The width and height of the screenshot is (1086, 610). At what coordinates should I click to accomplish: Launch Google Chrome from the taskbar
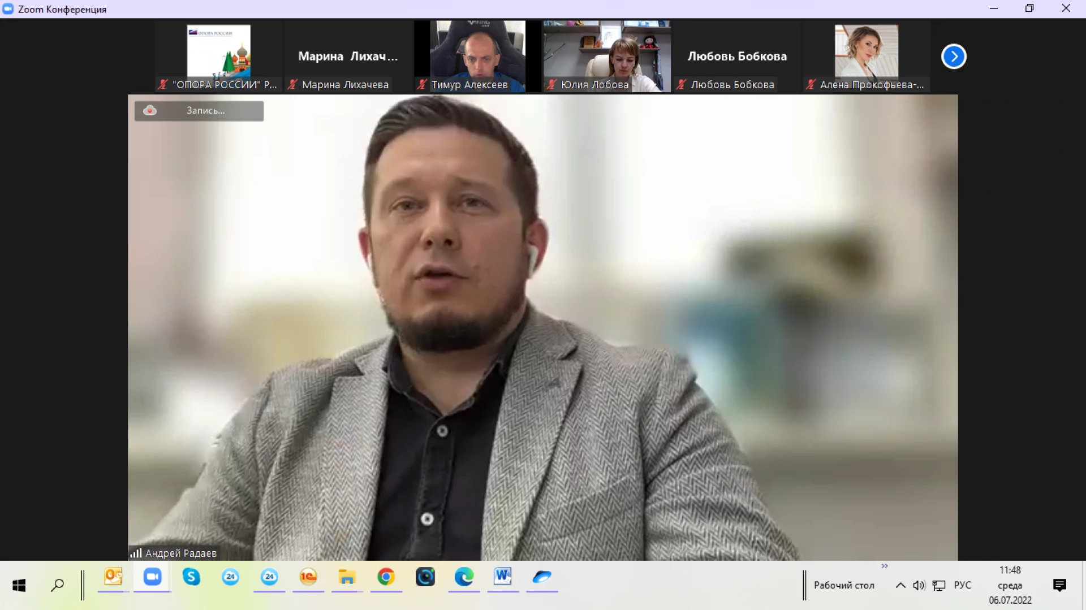click(386, 577)
